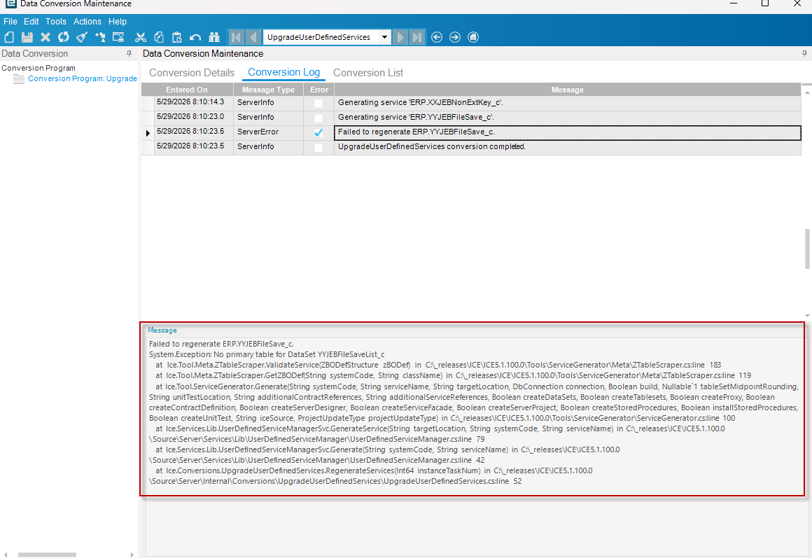
Task: Select the row selector arrow on ServerError row
Action: point(148,133)
